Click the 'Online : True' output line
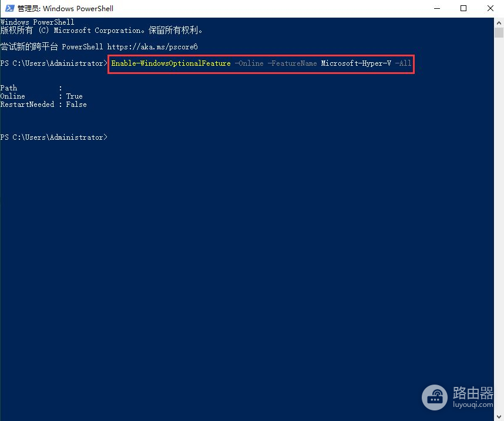Image resolution: width=504 pixels, height=421 pixels. pyautogui.click(x=42, y=96)
